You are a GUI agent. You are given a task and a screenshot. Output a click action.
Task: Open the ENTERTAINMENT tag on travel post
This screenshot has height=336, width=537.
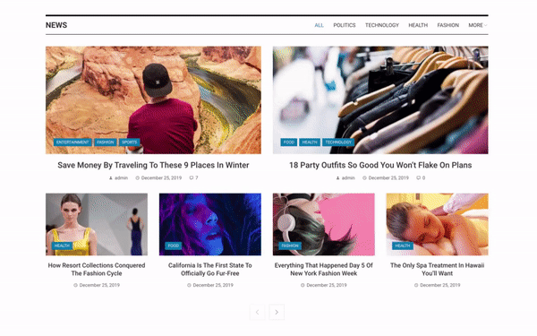(x=72, y=142)
